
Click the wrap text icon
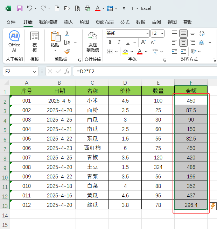[202, 33]
